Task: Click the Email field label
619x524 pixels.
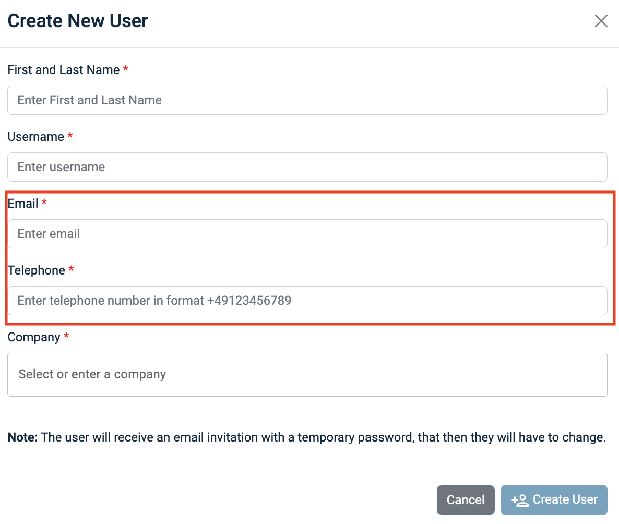Action: click(23, 204)
